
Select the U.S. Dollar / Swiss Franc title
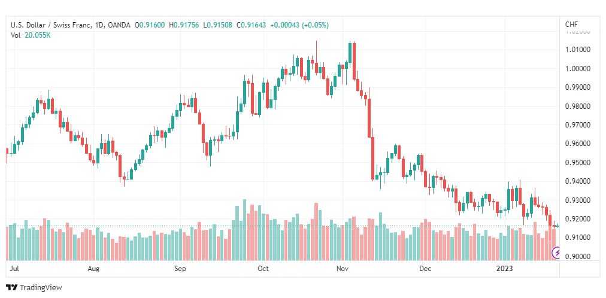click(x=51, y=25)
